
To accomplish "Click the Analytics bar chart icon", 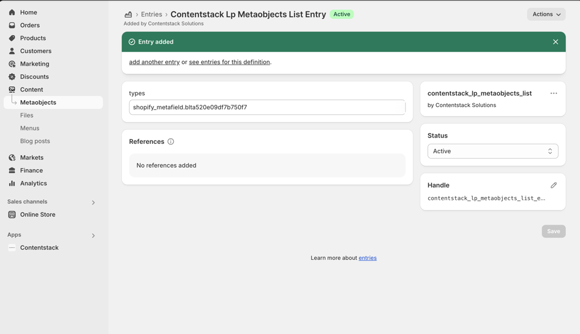I will (x=12, y=183).
